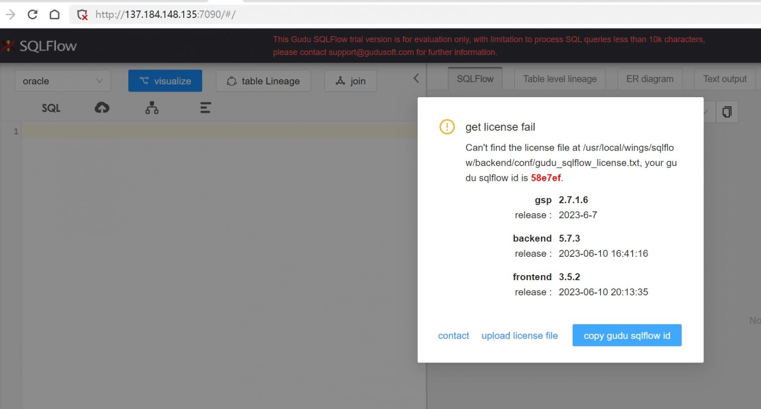Select the SQL tab in editor toolbar

tap(51, 107)
